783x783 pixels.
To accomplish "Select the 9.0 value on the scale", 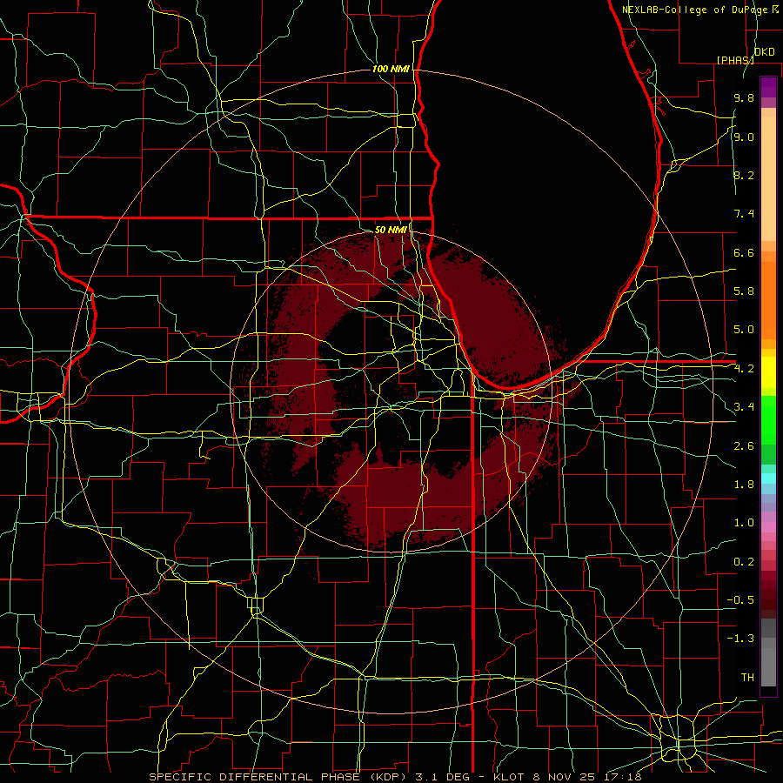I will (x=744, y=137).
